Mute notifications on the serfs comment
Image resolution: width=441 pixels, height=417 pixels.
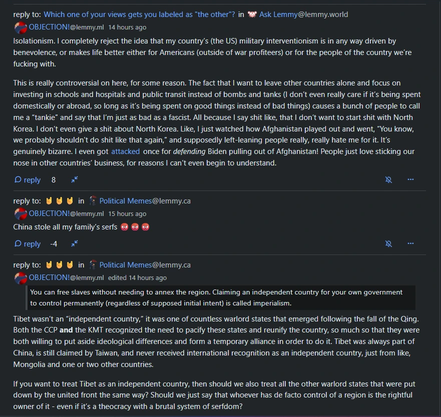pyautogui.click(x=389, y=243)
